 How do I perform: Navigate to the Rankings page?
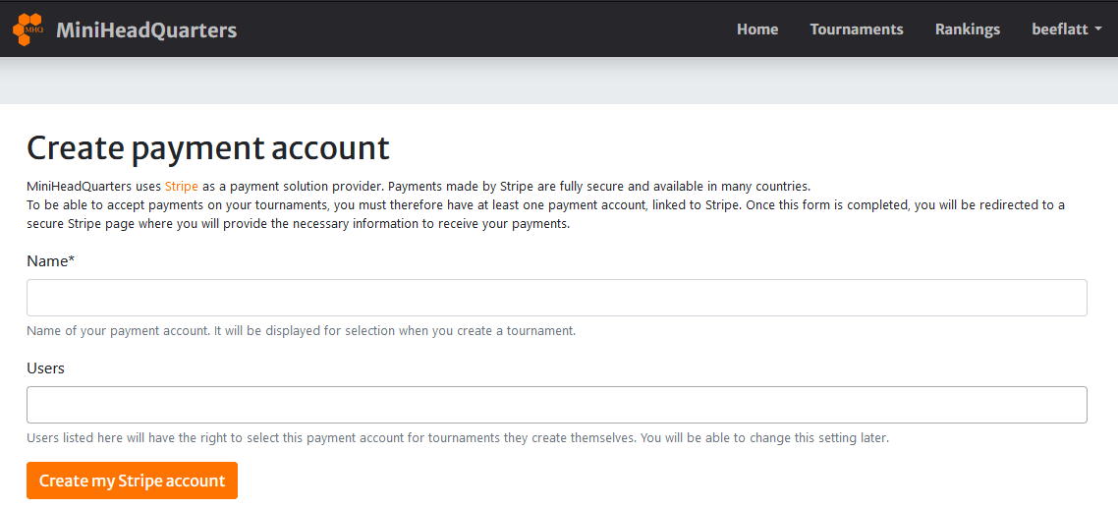point(967,29)
